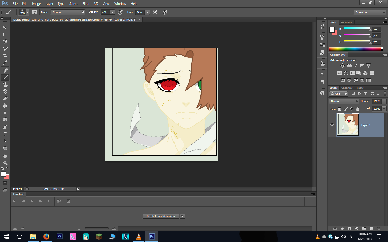Open the Create Frame Animation dropdown arrow
The width and height of the screenshot is (388, 242).
[x=182, y=216]
